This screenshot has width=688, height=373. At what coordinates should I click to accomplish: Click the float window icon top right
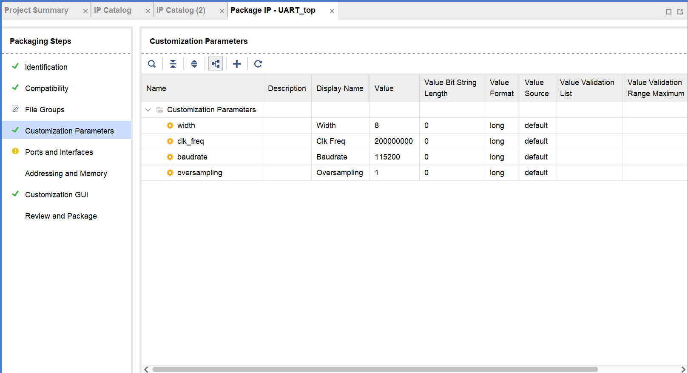pos(680,11)
